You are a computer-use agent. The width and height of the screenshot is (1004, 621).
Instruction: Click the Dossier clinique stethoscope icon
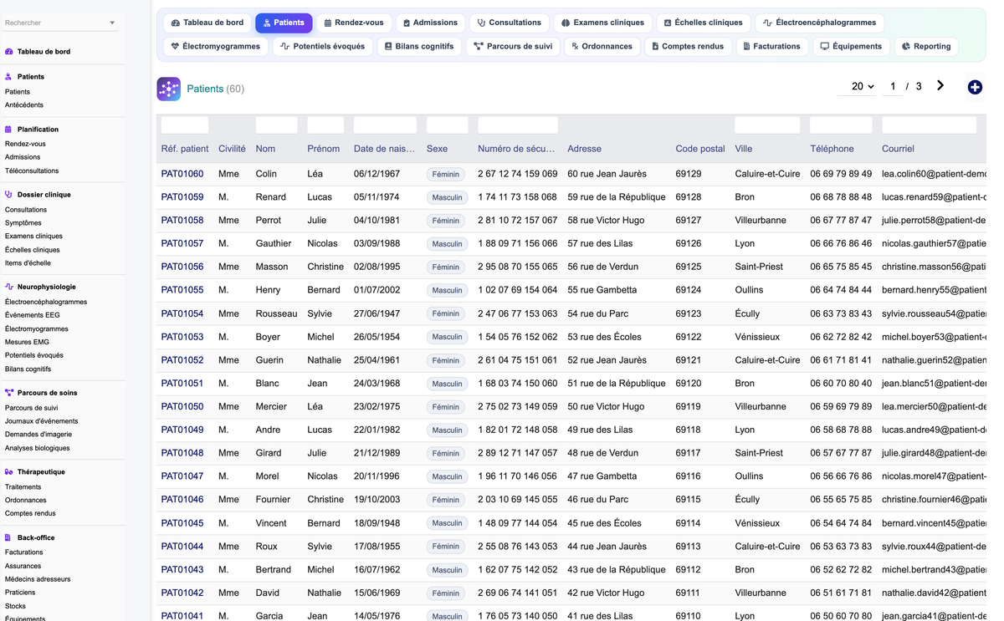click(x=9, y=195)
